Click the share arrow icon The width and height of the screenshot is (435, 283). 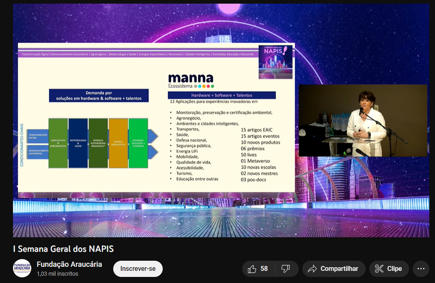click(x=312, y=268)
